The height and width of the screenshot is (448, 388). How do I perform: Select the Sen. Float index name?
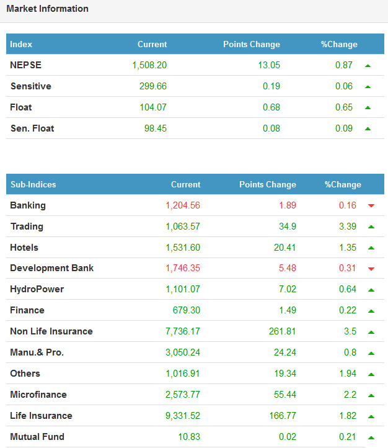[32, 128]
